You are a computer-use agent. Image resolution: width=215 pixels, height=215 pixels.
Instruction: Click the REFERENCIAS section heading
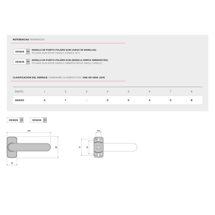pyautogui.click(x=21, y=40)
